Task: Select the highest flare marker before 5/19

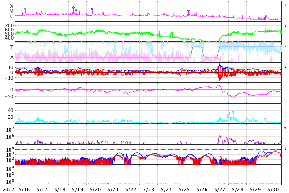Action: pos(73,8)
